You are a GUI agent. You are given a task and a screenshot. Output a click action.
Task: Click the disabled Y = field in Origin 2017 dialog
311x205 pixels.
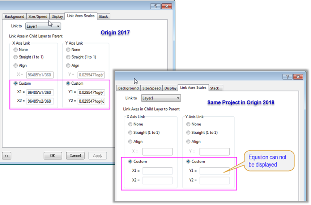(91, 75)
